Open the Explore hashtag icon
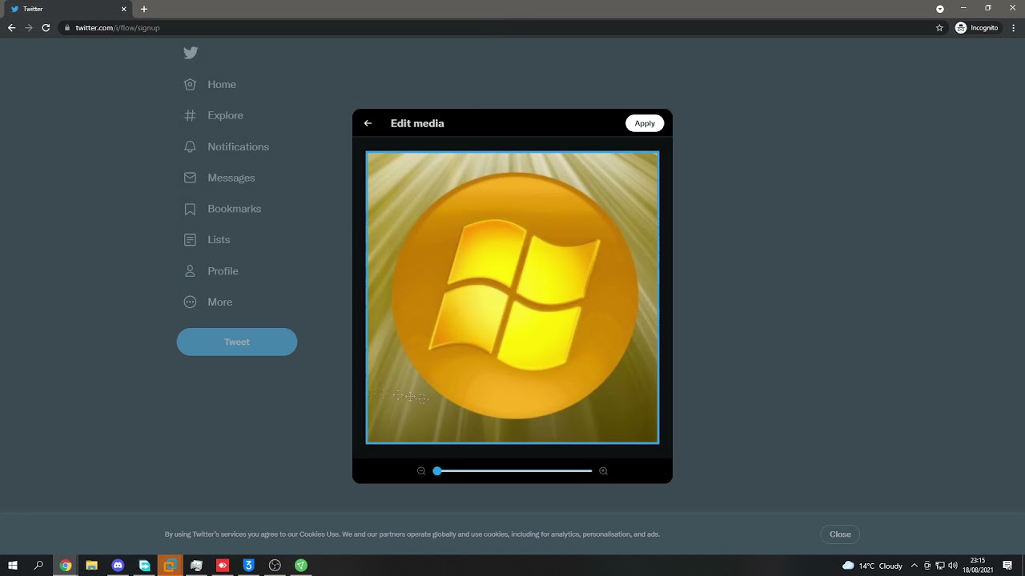The height and width of the screenshot is (576, 1025). pos(190,115)
